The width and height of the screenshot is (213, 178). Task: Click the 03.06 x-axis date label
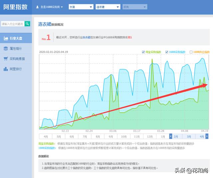pos(113,131)
